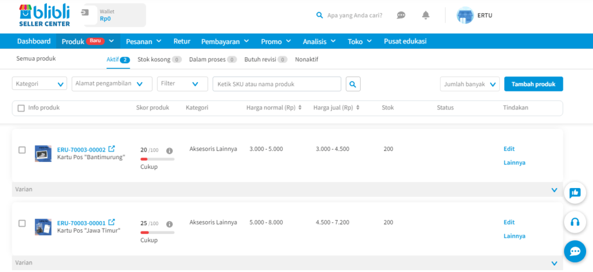The height and width of the screenshot is (272, 593).
Task: Click score info icon for Kartu Pos Bantimurung
Action: 170,150
